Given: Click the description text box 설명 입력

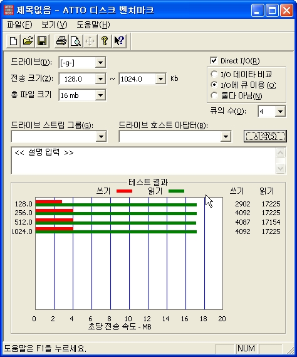Looking at the screenshot, I should coord(143,161).
